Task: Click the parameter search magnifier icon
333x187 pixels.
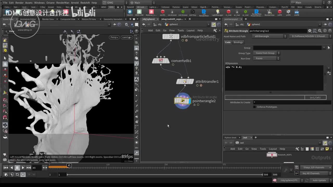Action: [320, 31]
